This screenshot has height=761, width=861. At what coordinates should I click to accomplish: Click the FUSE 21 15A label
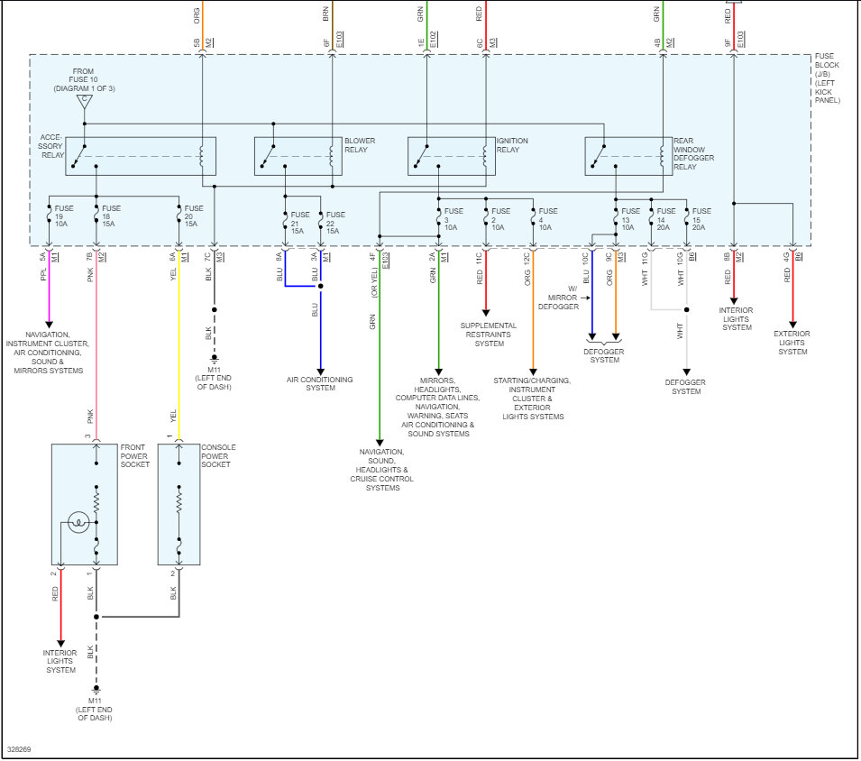point(300,223)
